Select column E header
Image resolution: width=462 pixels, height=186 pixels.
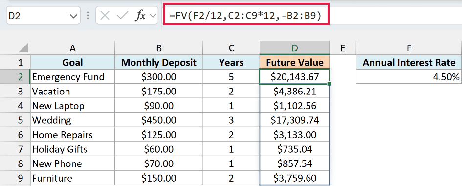click(x=343, y=48)
